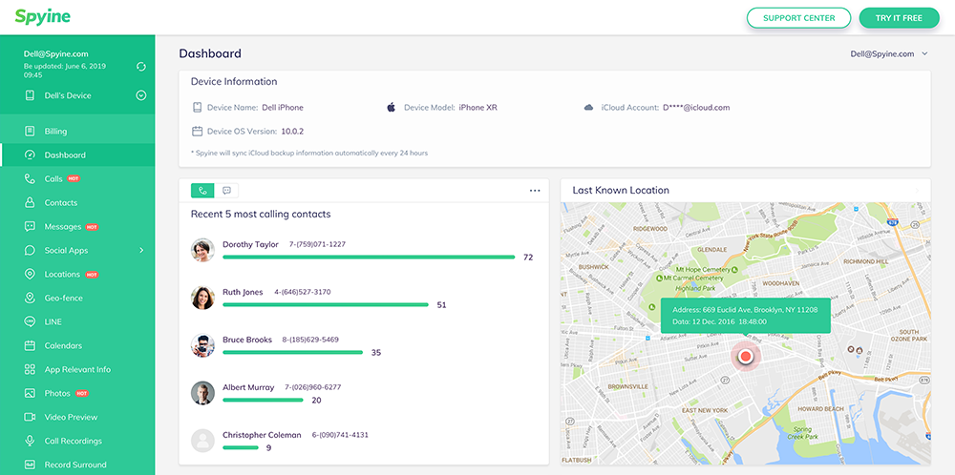Open the three-dot menu of contacts widget
955x475 pixels.
click(x=535, y=191)
